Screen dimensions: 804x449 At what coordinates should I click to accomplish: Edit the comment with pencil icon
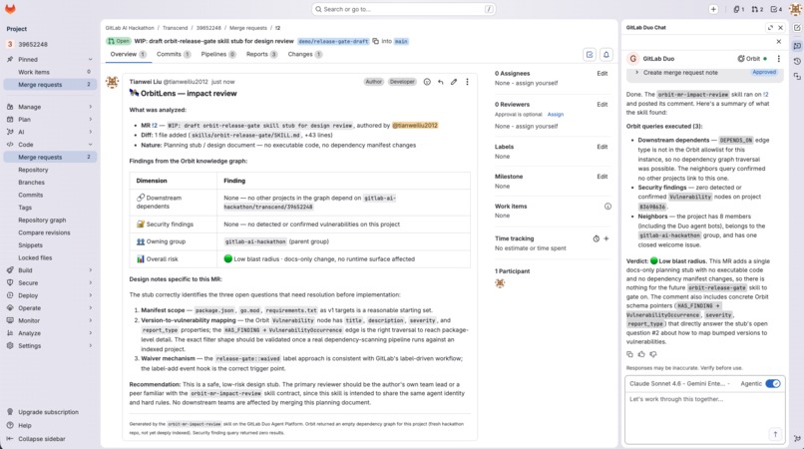click(x=454, y=82)
